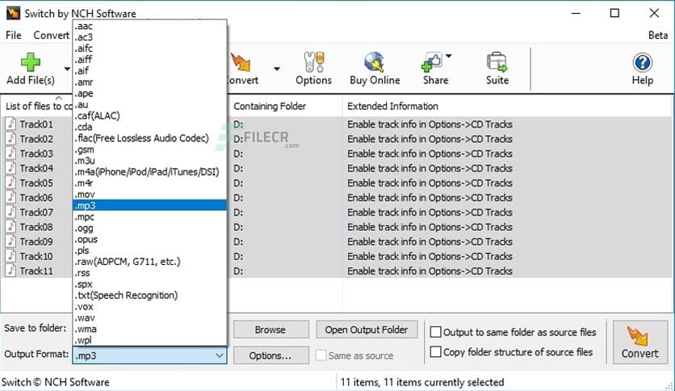This screenshot has height=391, width=675.
Task: Open Help with the question mark icon
Action: pos(642,62)
